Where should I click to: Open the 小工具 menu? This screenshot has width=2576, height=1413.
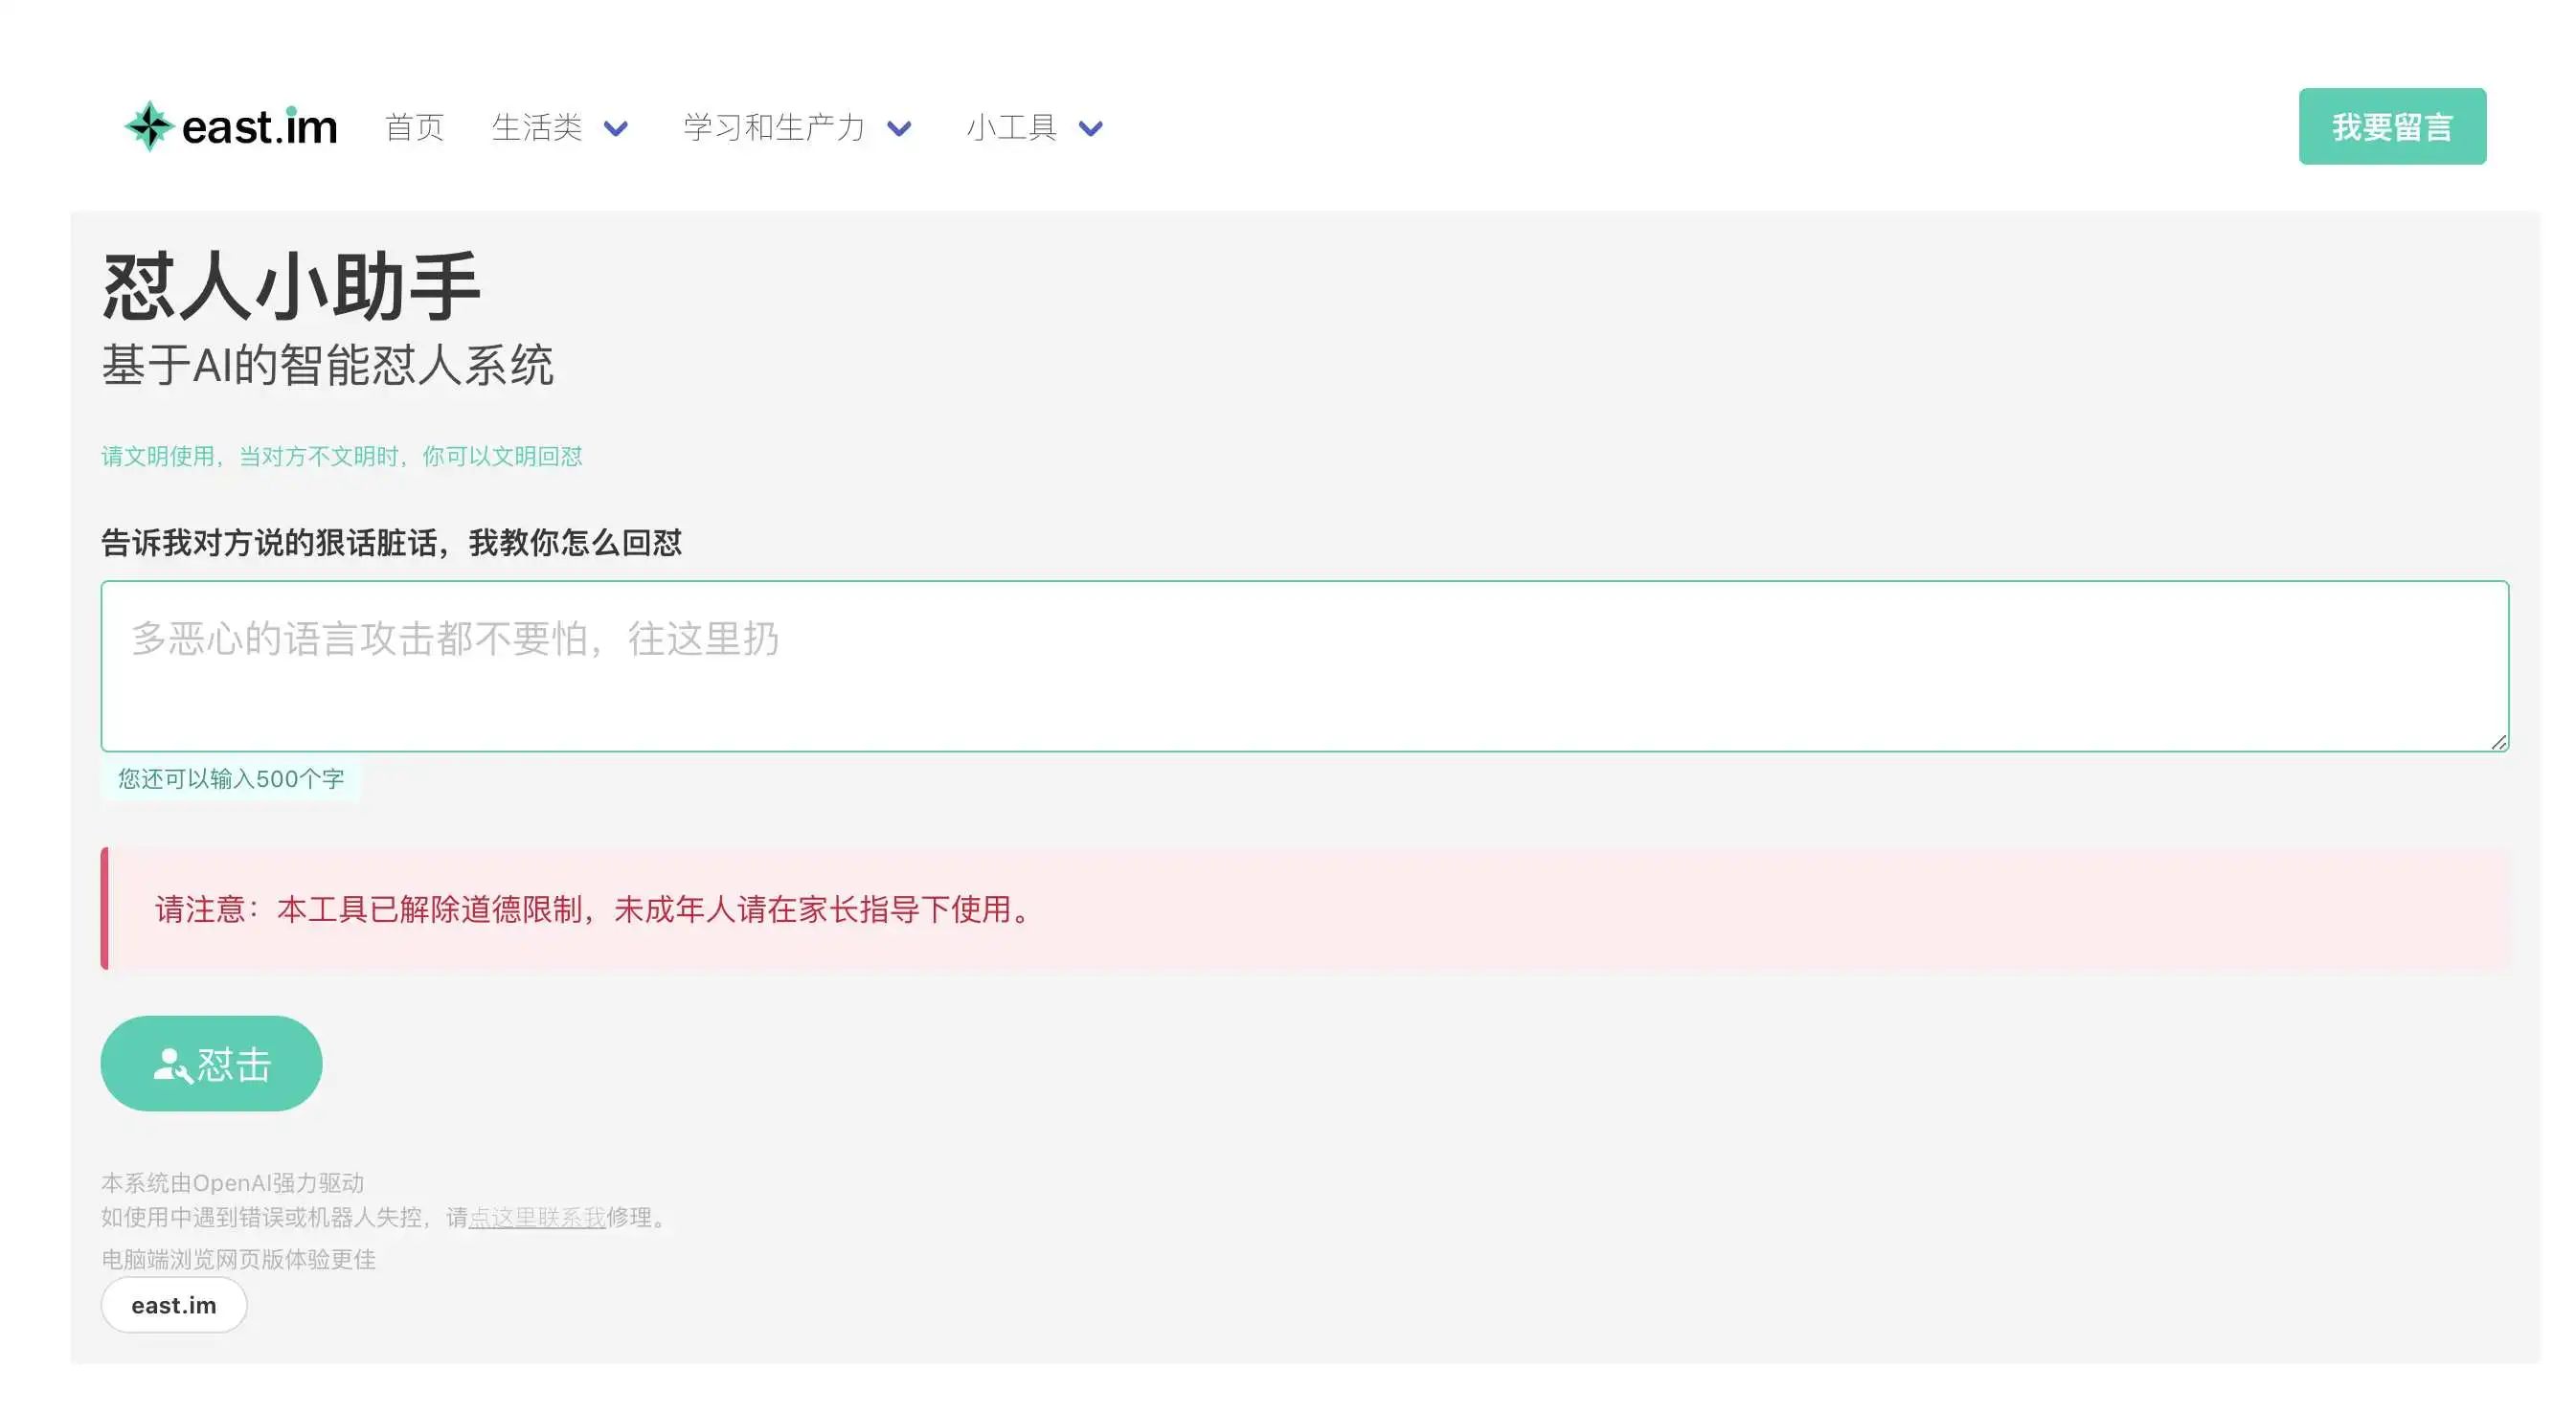(1011, 127)
